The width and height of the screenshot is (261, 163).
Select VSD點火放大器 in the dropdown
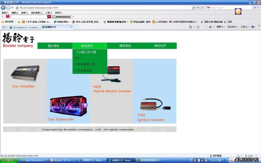[90, 52]
